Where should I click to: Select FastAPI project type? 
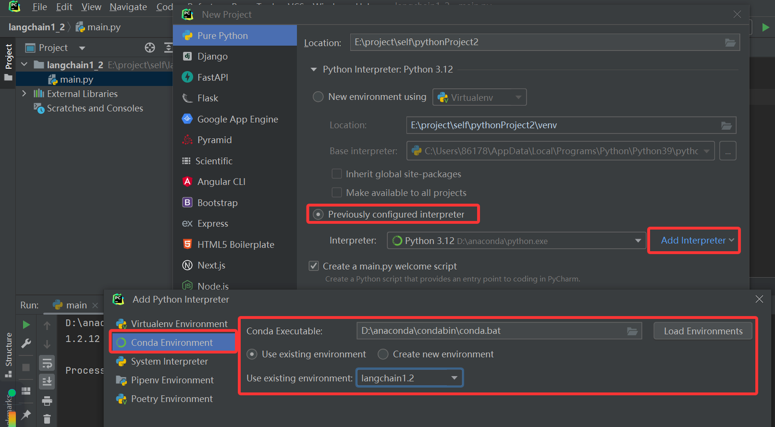pos(235,77)
